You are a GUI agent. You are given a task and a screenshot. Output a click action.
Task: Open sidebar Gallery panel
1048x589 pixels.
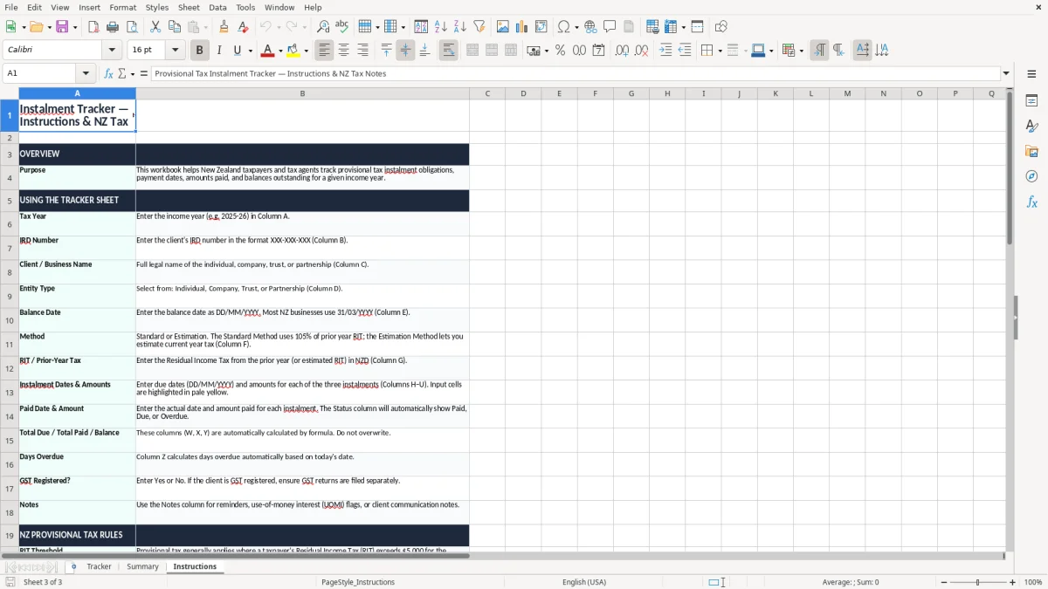tap(1031, 151)
